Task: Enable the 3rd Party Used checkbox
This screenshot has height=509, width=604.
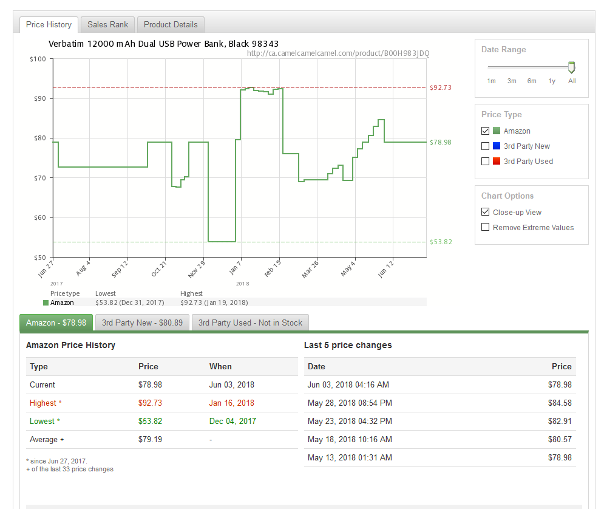Action: [x=486, y=161]
